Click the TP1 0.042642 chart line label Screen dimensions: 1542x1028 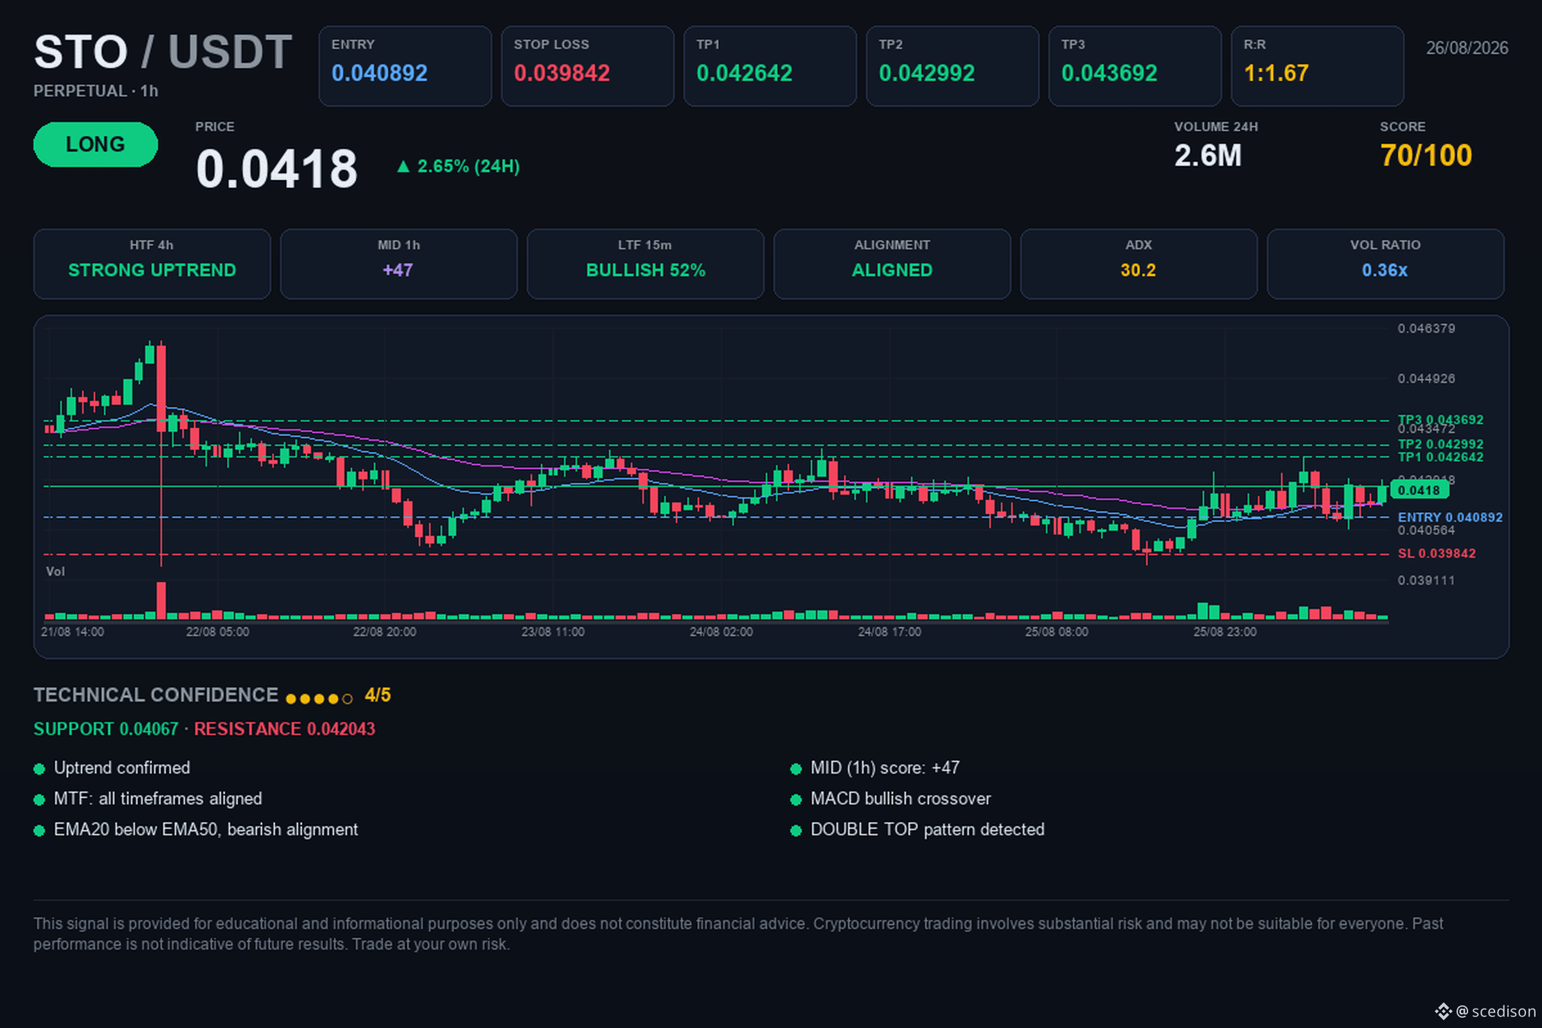click(1440, 457)
